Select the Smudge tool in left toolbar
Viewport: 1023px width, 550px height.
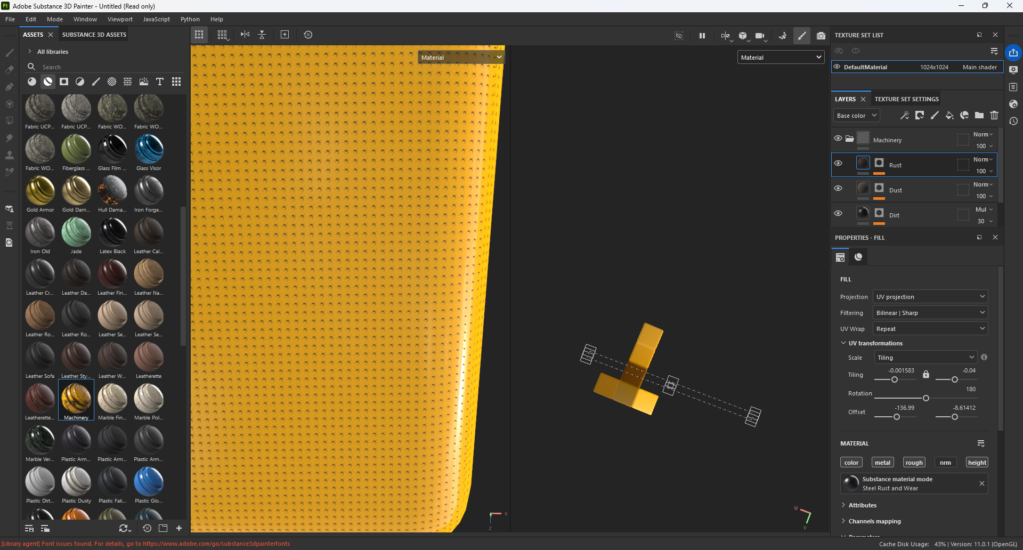(9, 138)
